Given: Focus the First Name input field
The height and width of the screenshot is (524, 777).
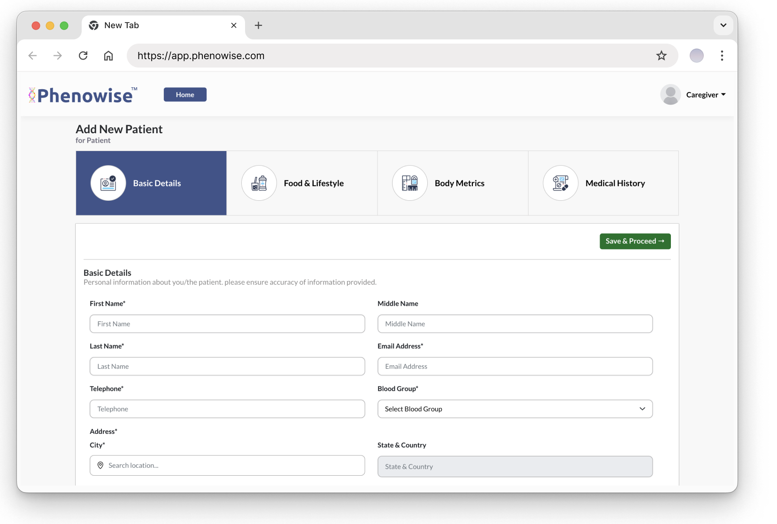Looking at the screenshot, I should (227, 324).
